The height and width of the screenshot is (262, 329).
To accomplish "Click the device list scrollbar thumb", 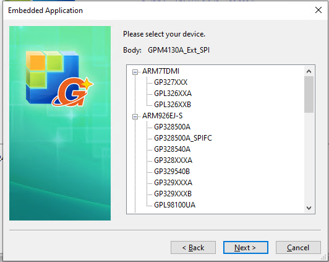I will (309, 94).
